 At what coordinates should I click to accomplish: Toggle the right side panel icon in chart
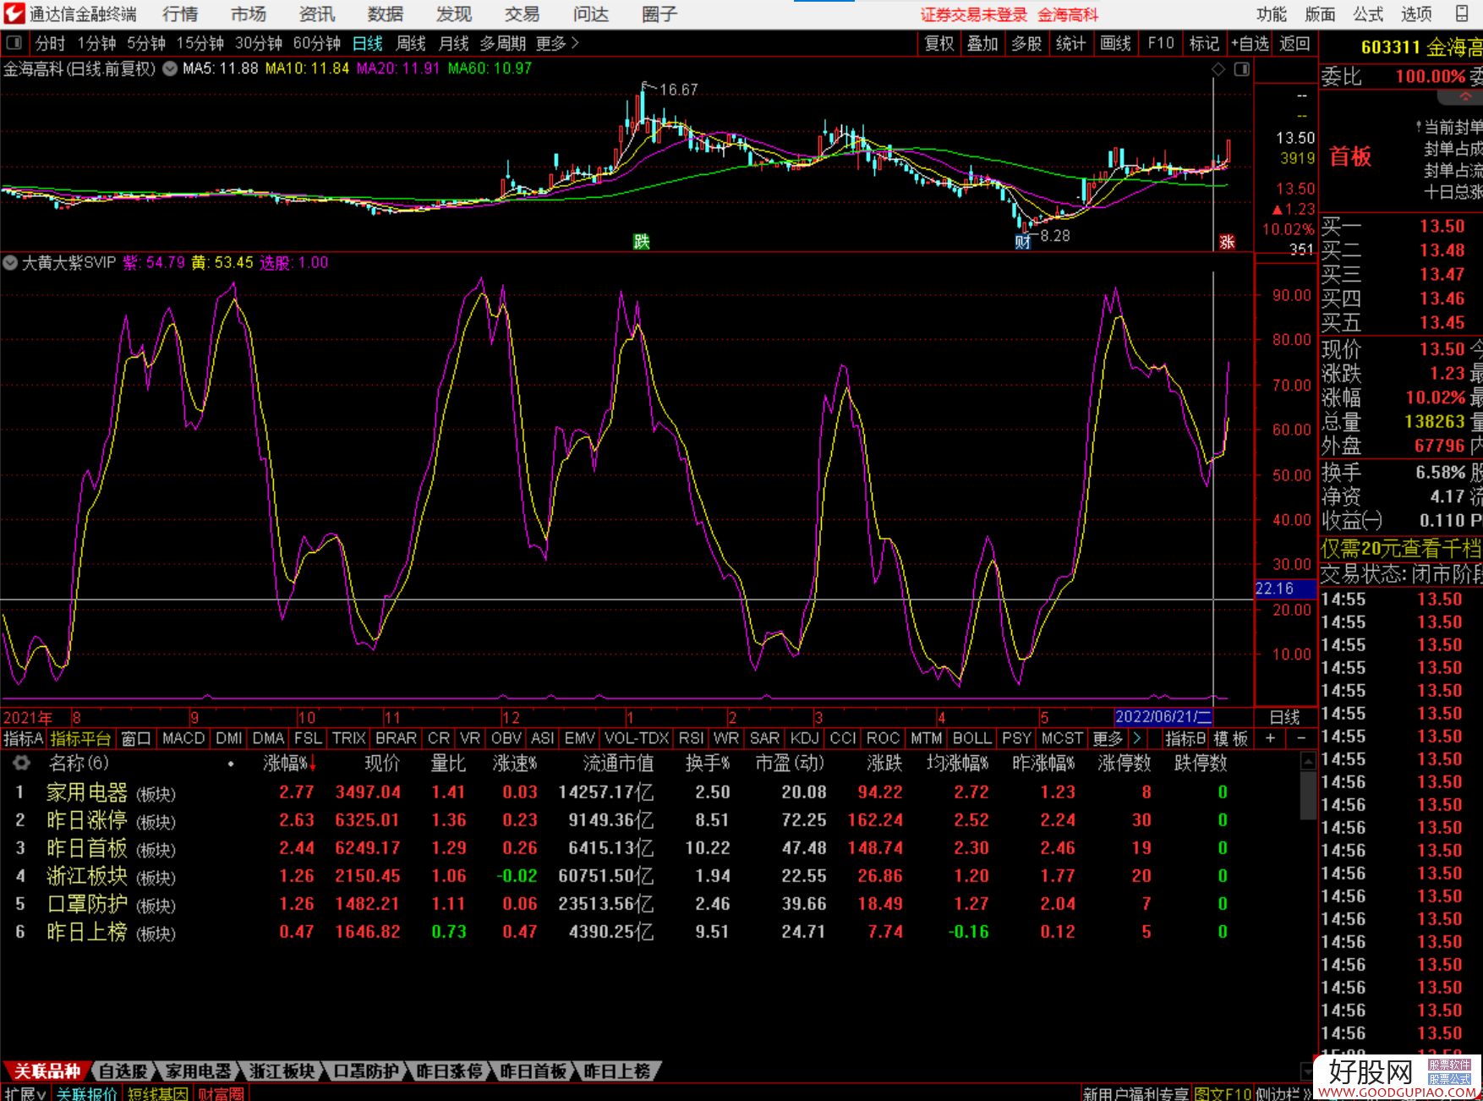pos(1241,69)
